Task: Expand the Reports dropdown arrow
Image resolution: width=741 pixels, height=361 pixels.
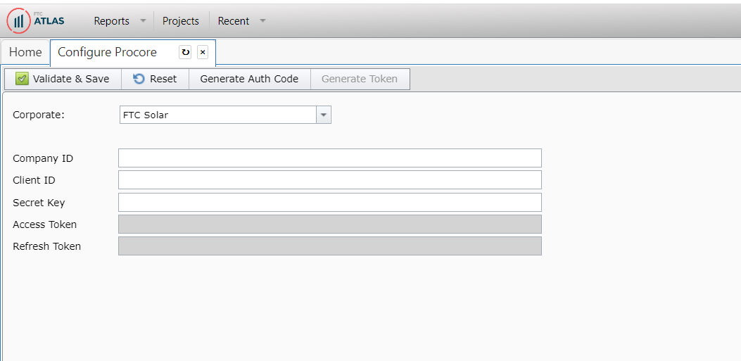Action: pyautogui.click(x=143, y=21)
